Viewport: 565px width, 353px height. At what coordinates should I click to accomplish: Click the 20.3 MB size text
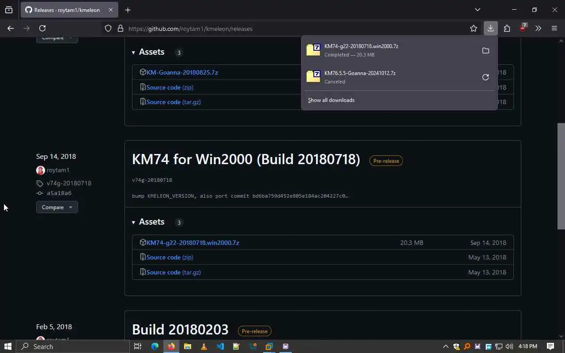(412, 243)
